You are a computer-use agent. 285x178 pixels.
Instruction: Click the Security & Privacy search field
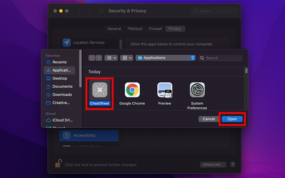coord(214,11)
